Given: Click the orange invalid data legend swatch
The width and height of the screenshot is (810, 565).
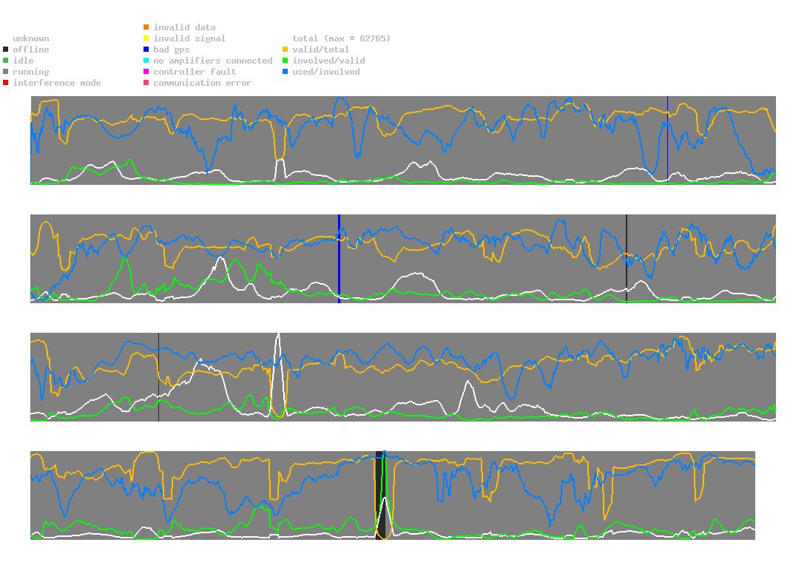Looking at the screenshot, I should click(x=146, y=27).
